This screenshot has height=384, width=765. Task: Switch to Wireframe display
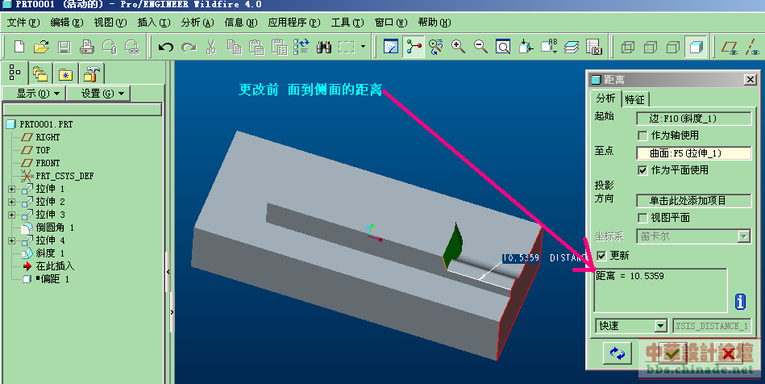628,47
